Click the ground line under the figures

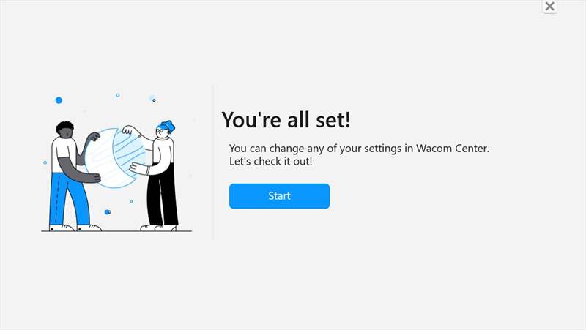116,231
